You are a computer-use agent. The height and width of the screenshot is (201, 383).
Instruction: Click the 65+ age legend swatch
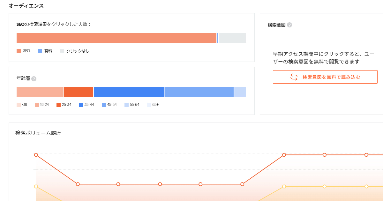[x=149, y=105]
